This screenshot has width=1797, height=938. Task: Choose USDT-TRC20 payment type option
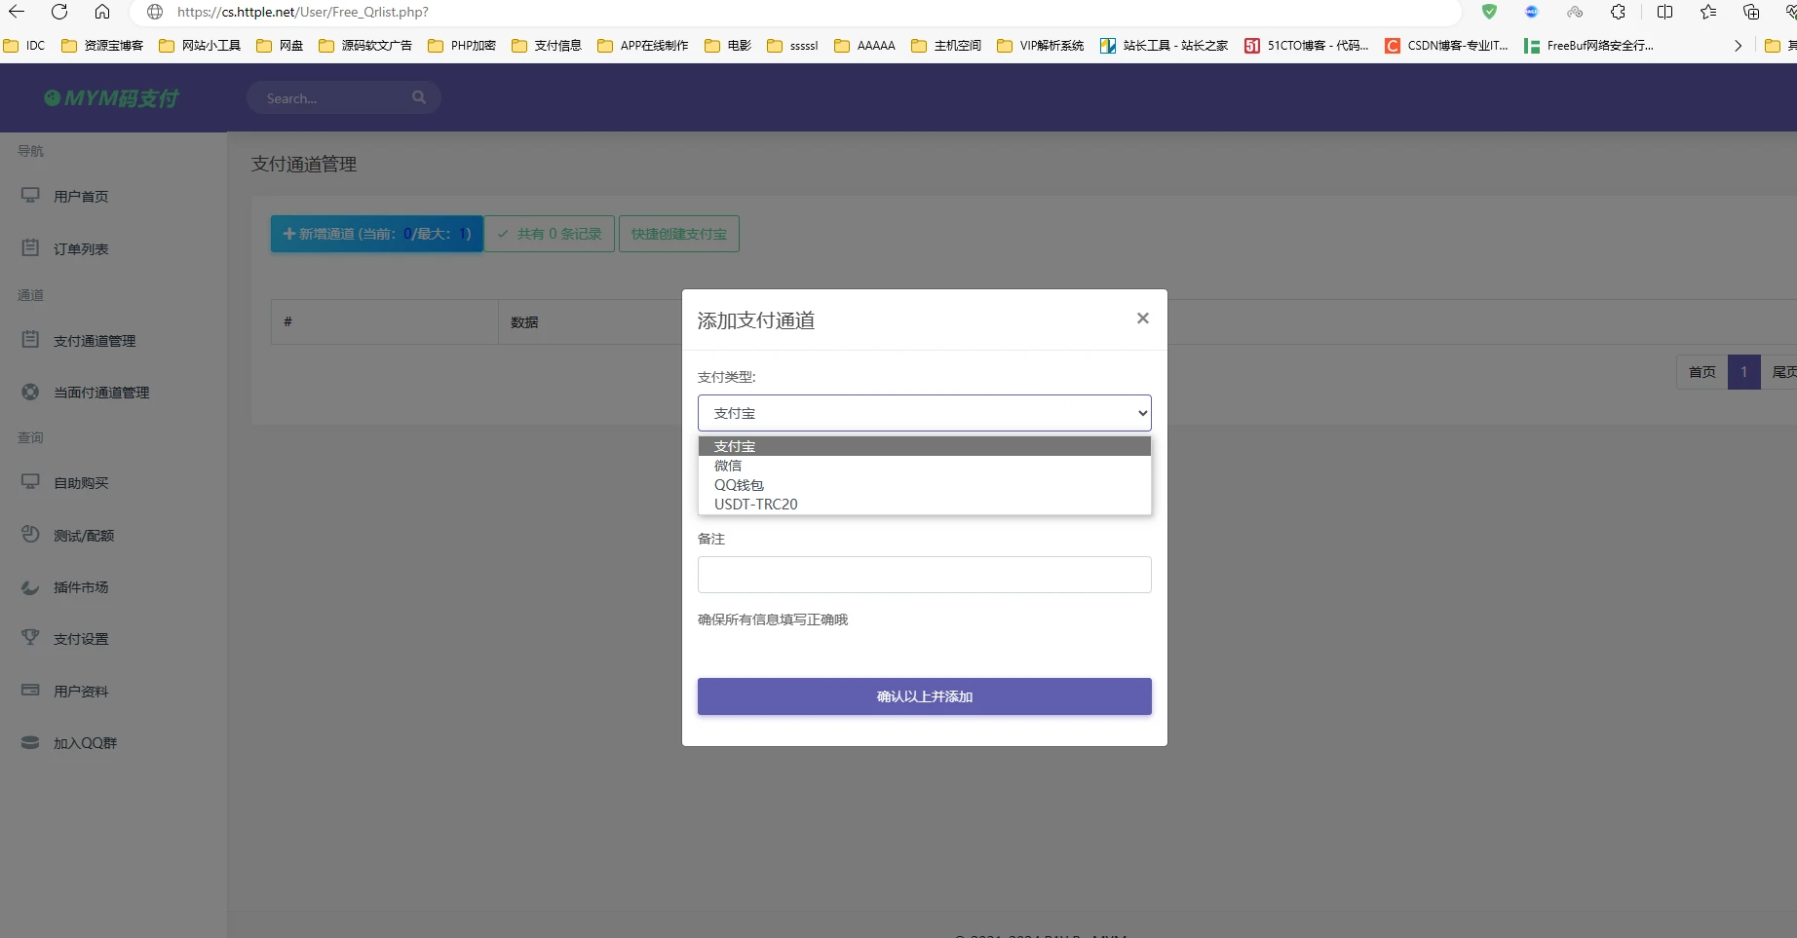click(x=755, y=505)
